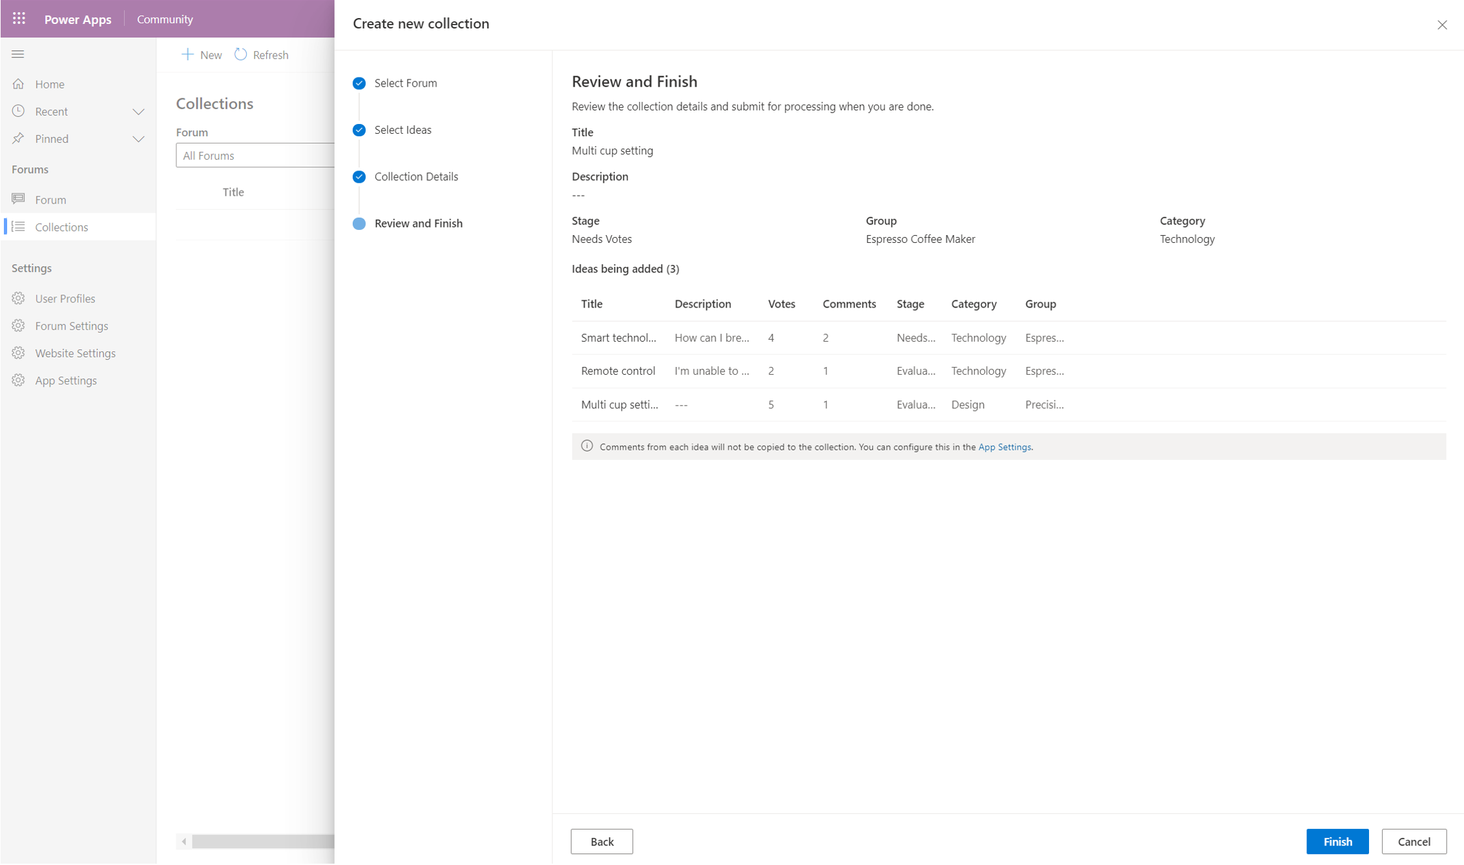Click the Back button to return
The height and width of the screenshot is (865, 1464).
tap(601, 840)
